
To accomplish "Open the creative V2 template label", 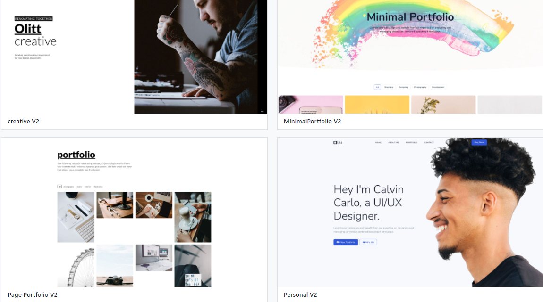I will 23,121.
